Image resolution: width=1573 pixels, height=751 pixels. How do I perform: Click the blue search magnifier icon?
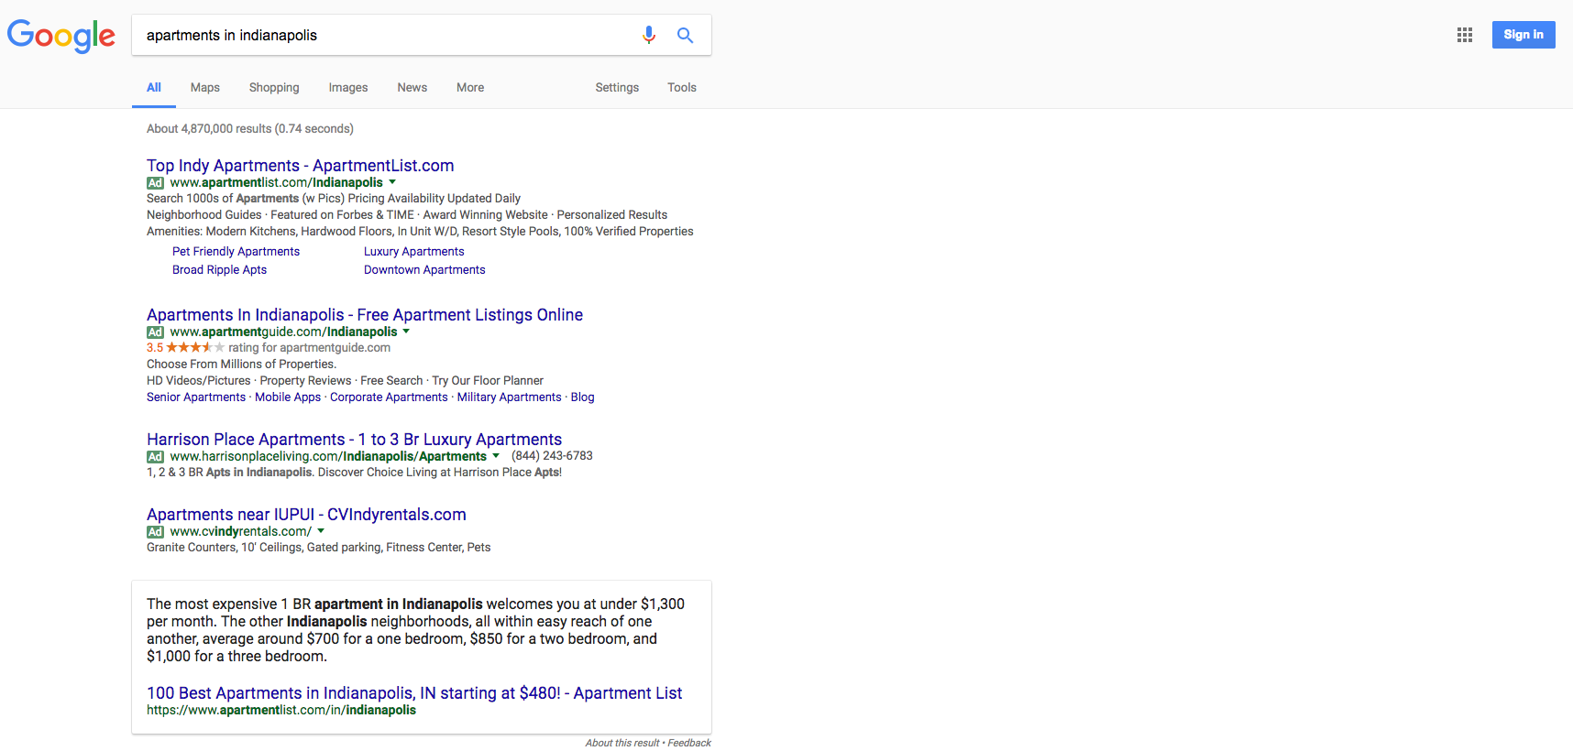coord(685,35)
